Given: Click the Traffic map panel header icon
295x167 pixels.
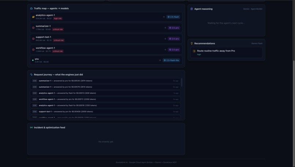Looking at the screenshot, I should coord(31,8).
